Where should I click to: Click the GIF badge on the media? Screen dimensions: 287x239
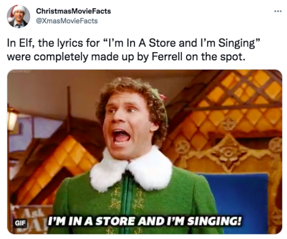20,223
